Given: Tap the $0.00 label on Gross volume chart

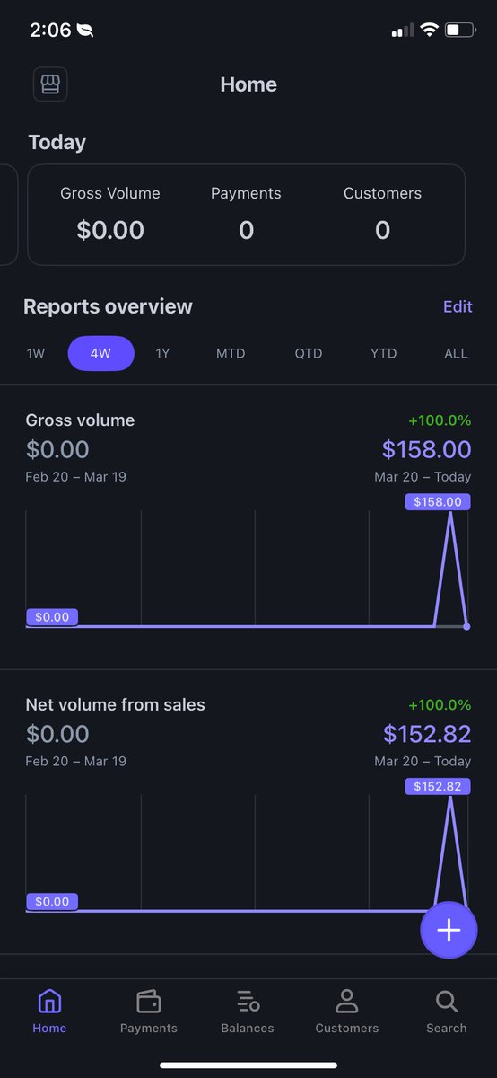Looking at the screenshot, I should point(52,617).
